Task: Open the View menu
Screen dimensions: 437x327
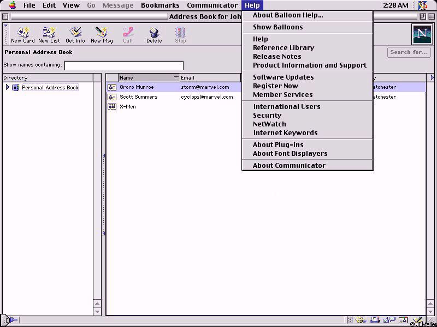Action: click(71, 5)
